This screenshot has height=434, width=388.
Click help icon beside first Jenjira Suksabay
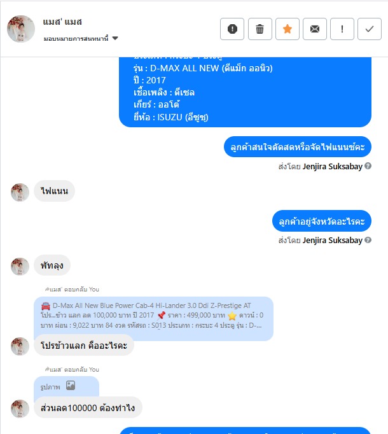point(368,166)
